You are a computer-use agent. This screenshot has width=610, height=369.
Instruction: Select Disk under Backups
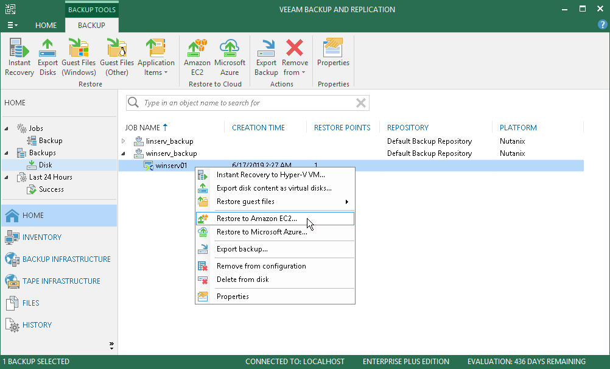pos(46,165)
